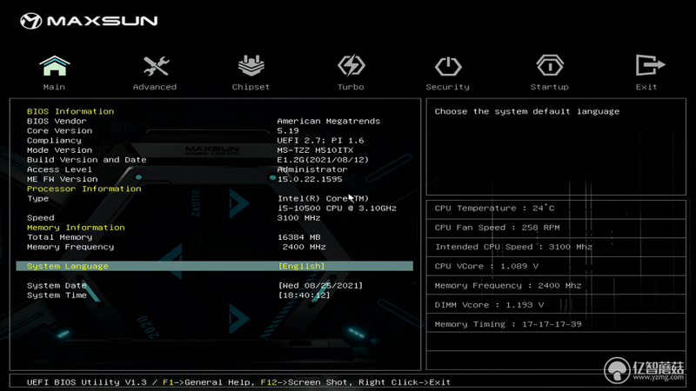
Task: Click the Main home icon
Action: (55, 66)
